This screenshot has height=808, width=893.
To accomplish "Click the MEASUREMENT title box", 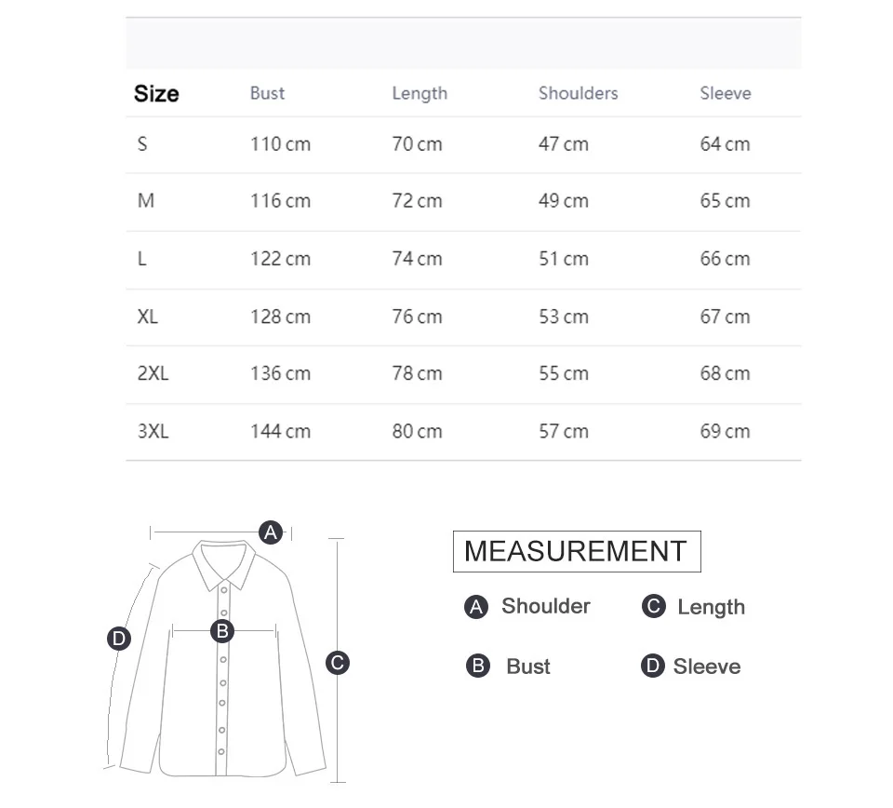I will point(577,552).
